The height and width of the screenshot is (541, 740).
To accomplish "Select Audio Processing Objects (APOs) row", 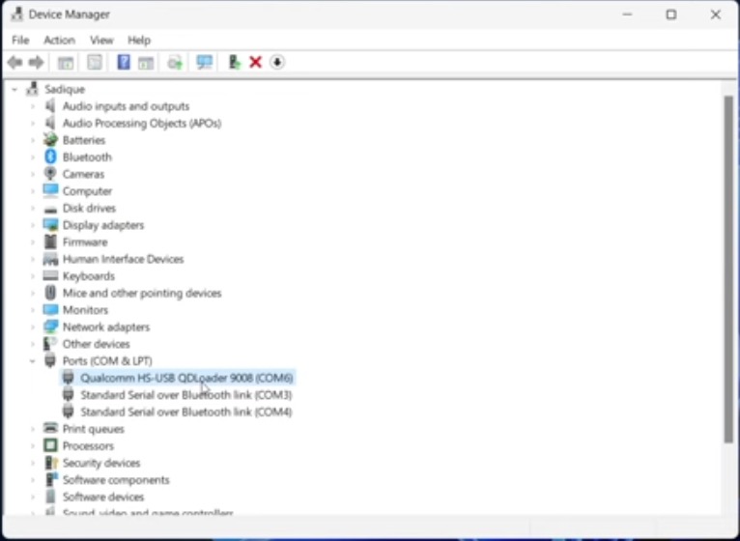I will point(142,123).
